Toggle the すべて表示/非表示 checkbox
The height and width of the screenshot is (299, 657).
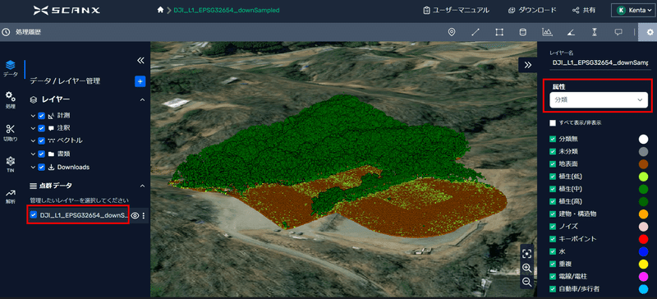point(553,123)
